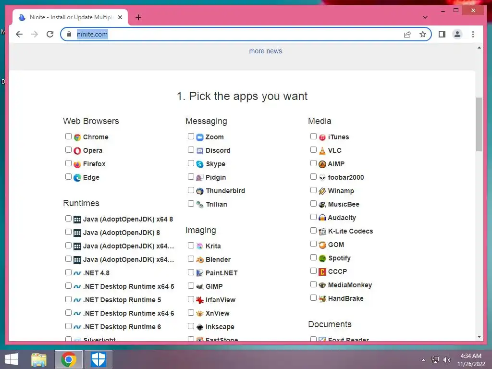Tick the Zoom checkbox

[x=191, y=136]
